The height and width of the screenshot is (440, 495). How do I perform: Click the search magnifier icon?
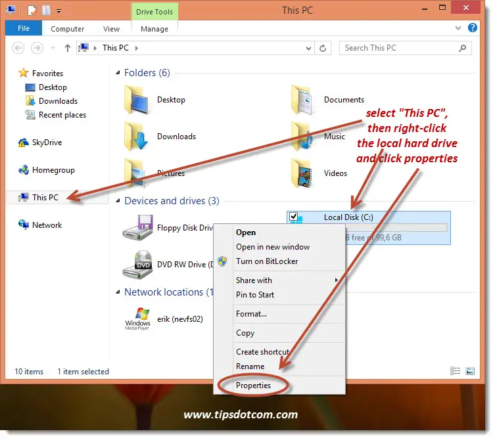(x=462, y=48)
